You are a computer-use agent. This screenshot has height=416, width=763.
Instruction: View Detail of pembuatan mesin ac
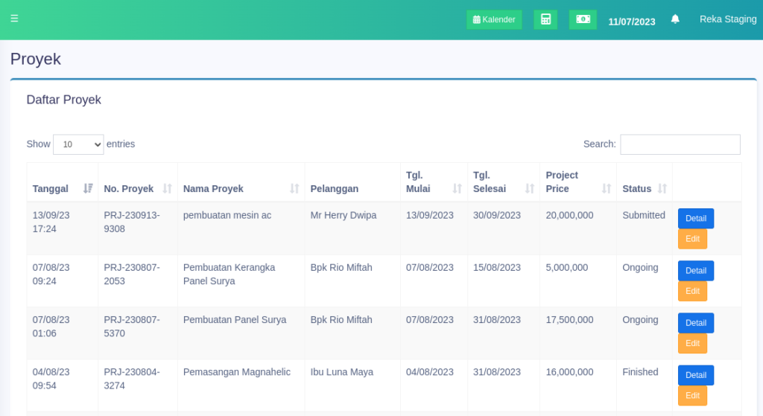click(695, 218)
